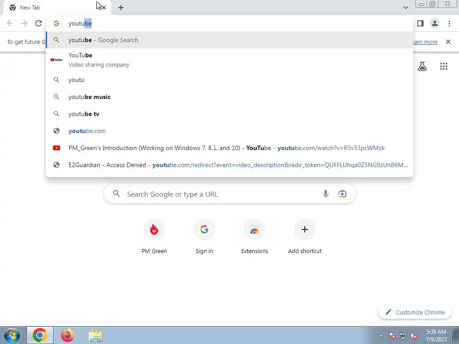Open Chrome Labs flask icon
459x344 pixels.
422,66
